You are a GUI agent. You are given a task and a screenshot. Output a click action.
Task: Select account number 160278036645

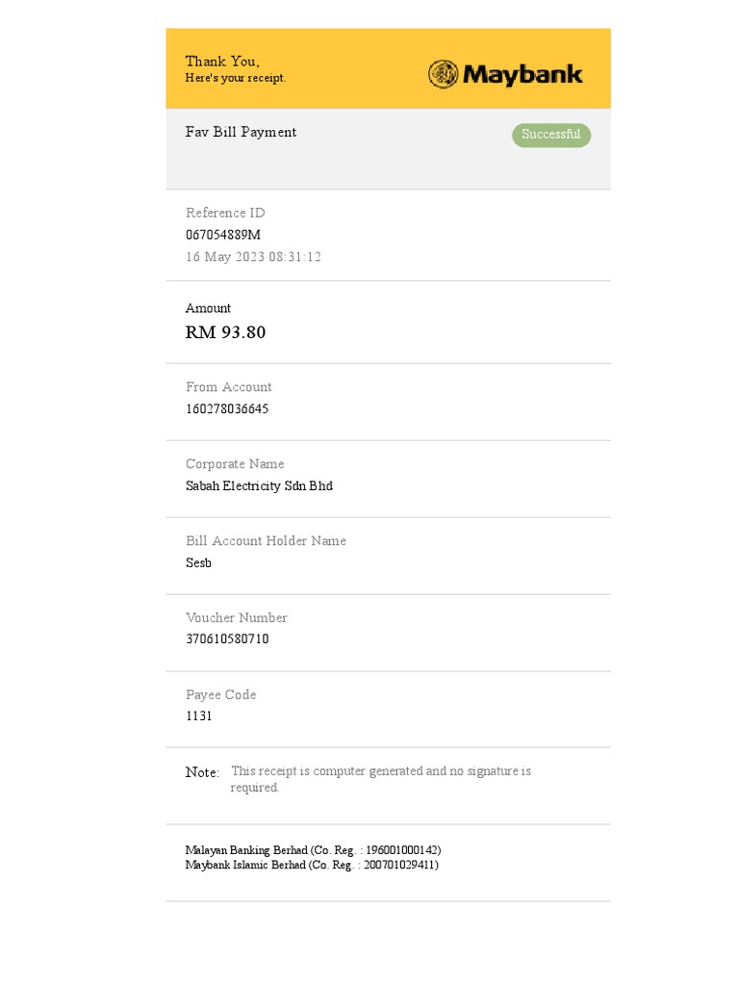pos(227,409)
